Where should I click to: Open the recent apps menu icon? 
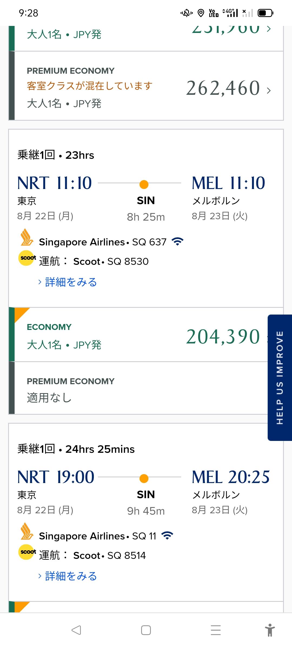pyautogui.click(x=215, y=630)
